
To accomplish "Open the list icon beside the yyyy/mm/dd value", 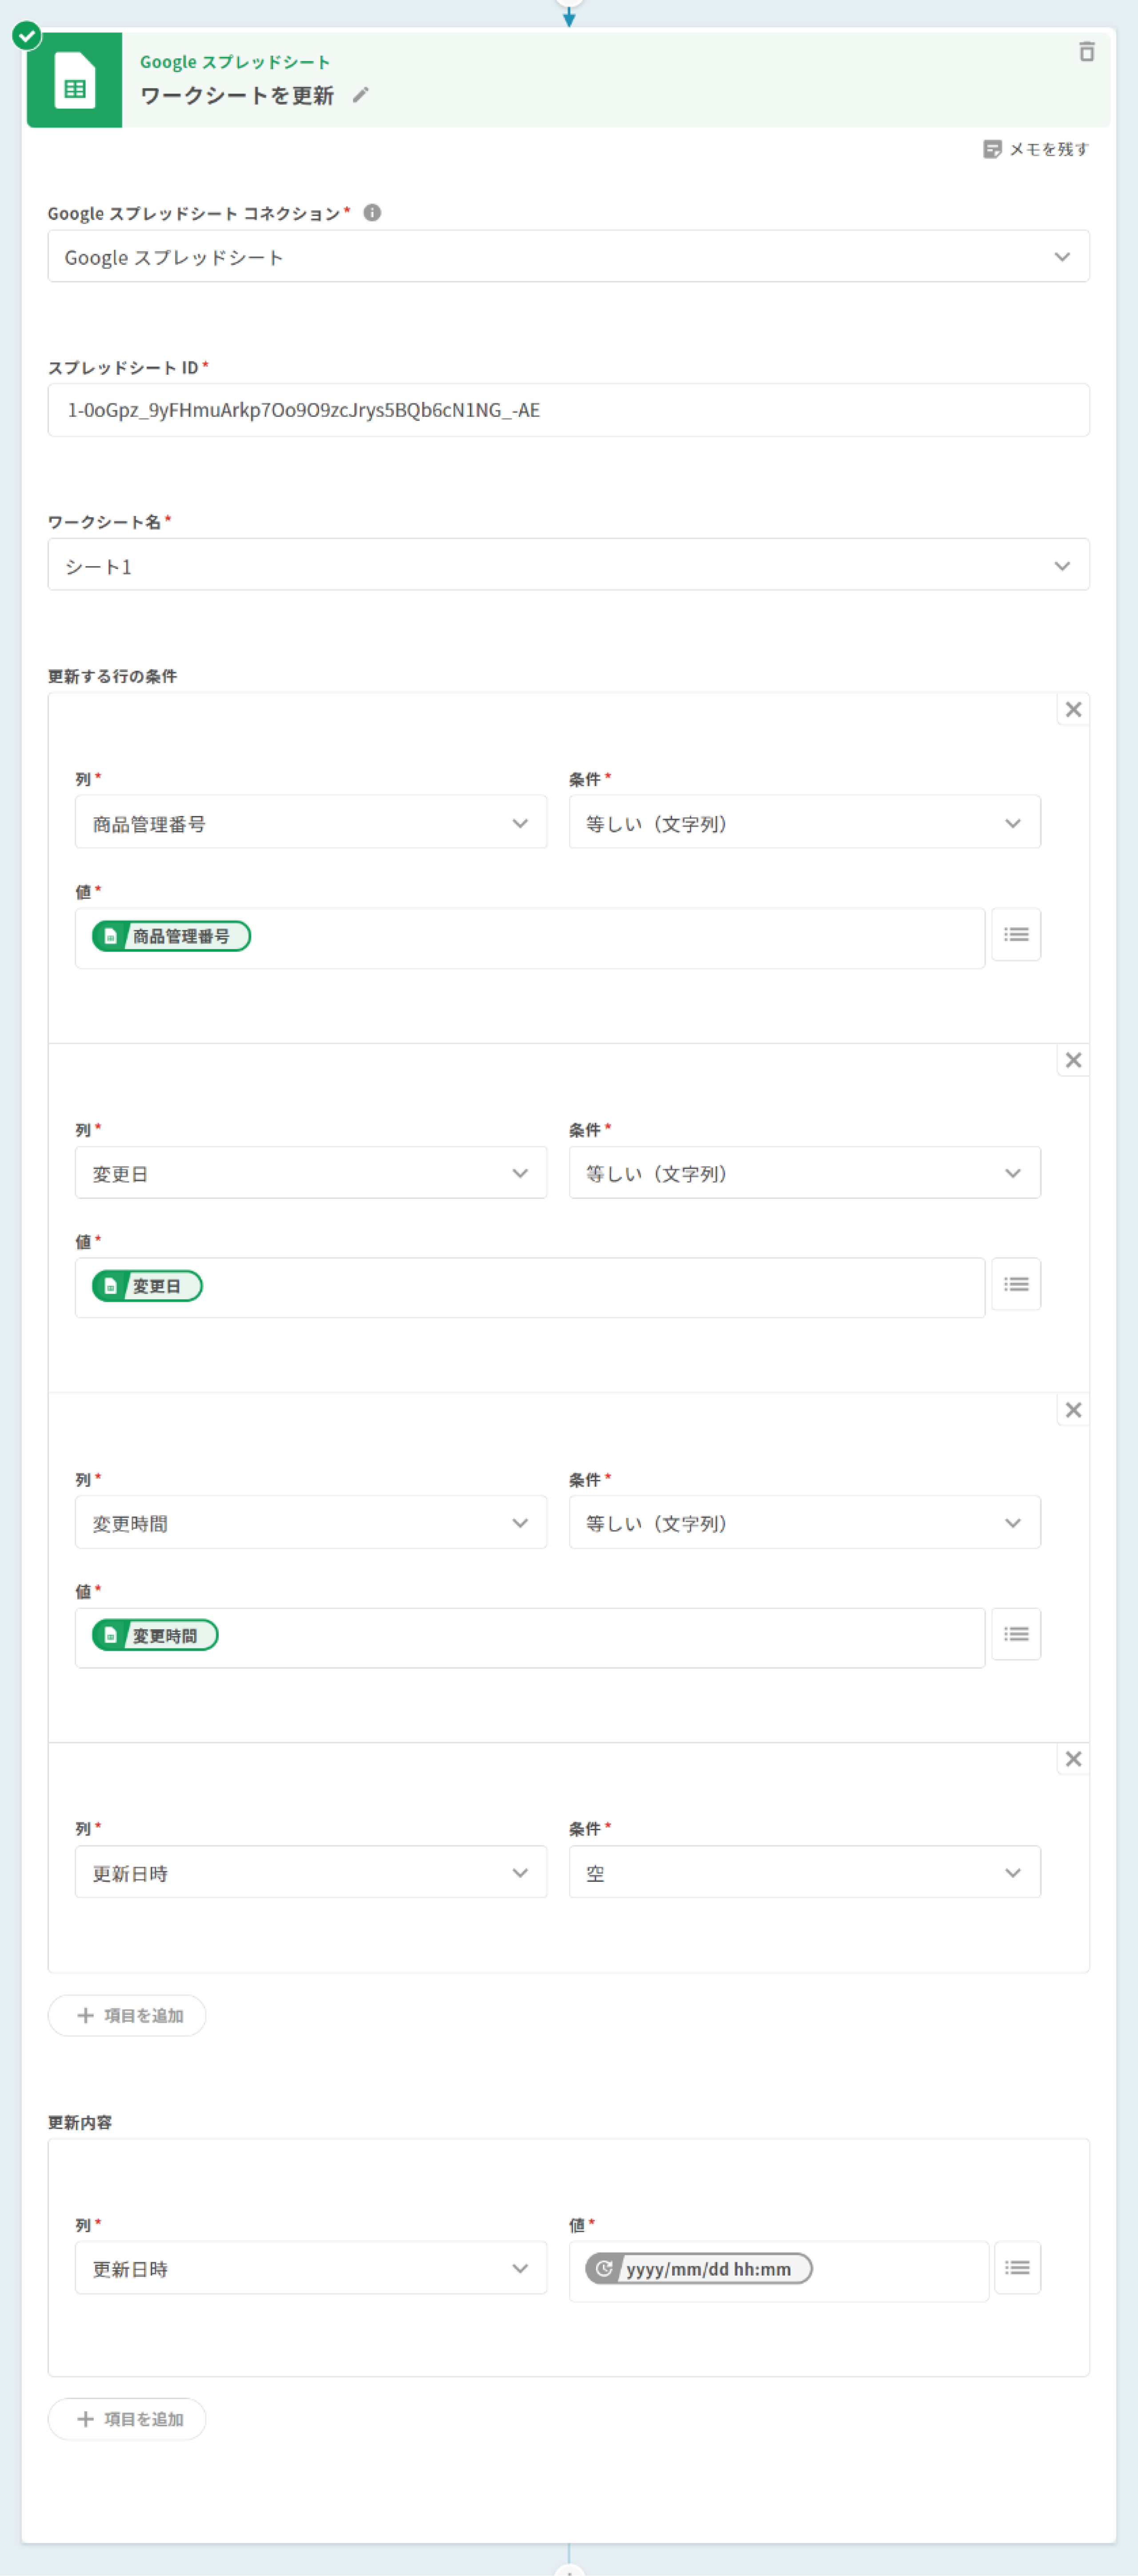I will (1017, 2268).
